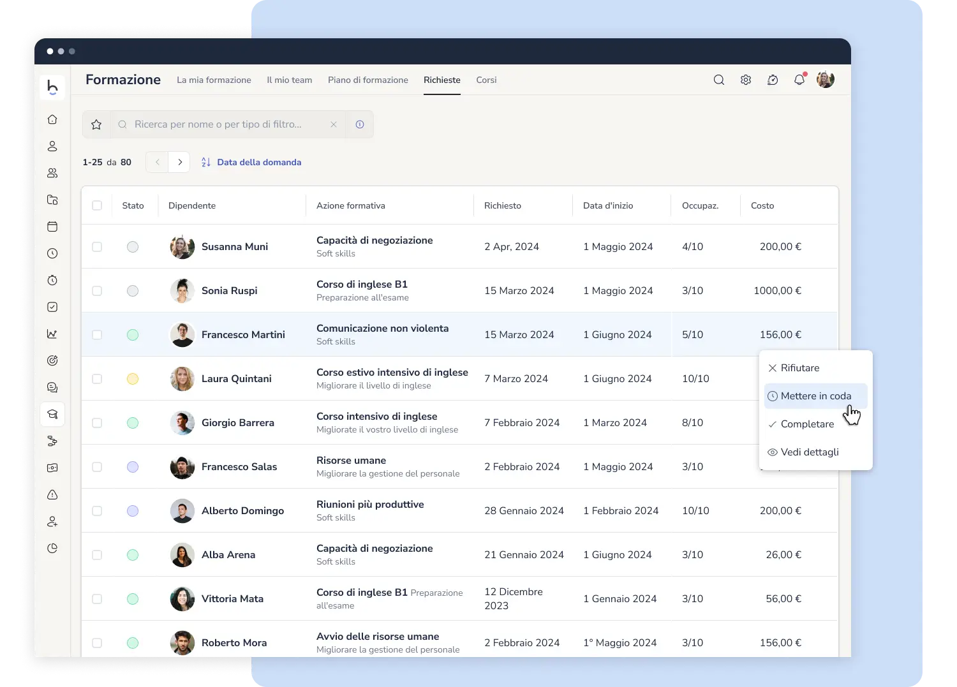Check the box for Francesco Salas
This screenshot has width=957, height=687.
coord(97,467)
